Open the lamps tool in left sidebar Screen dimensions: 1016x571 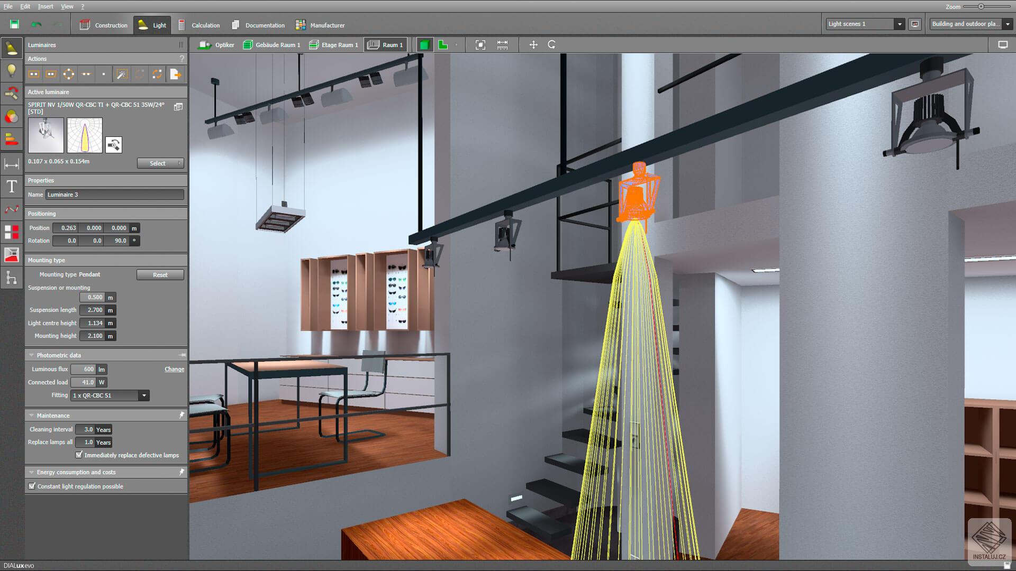click(12, 70)
